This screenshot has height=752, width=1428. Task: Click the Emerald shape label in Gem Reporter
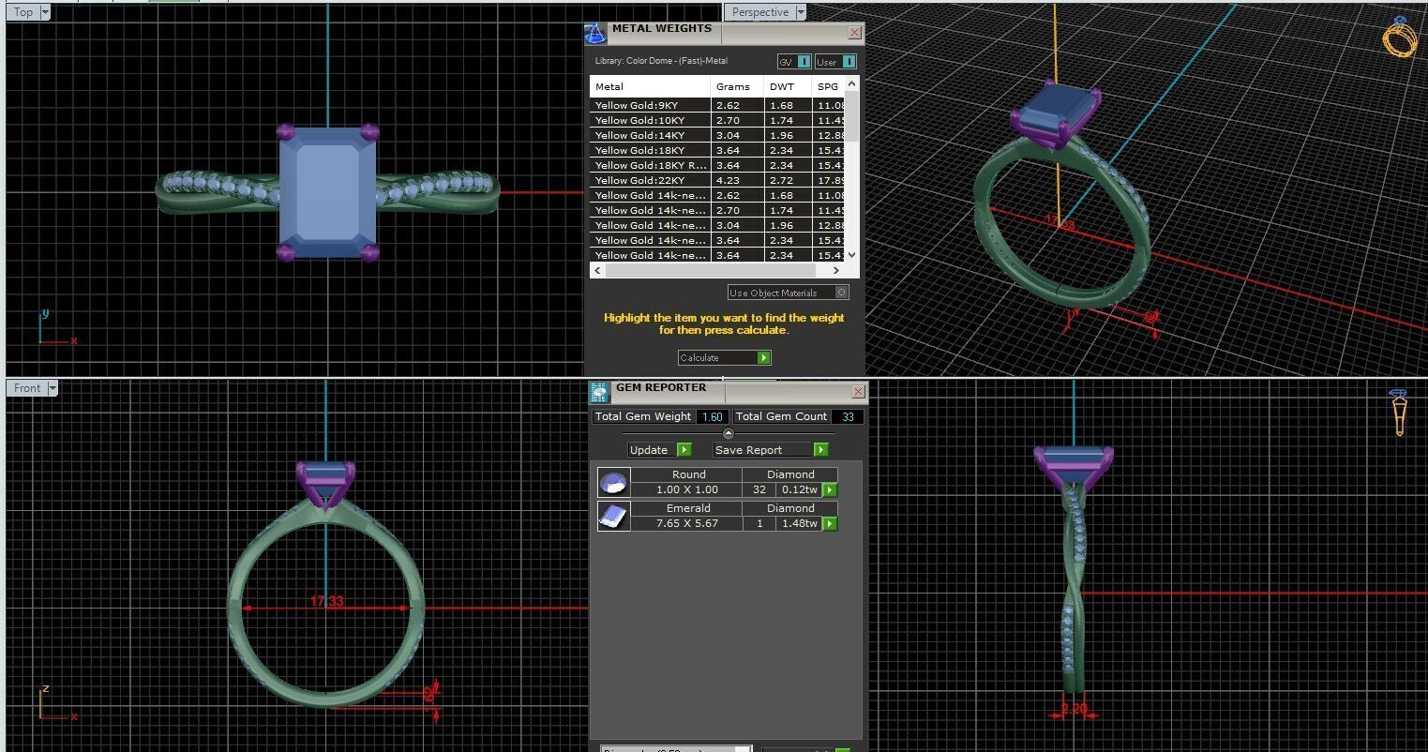pyautogui.click(x=688, y=508)
